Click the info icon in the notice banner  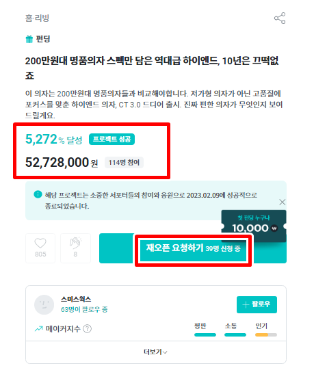pos(38,194)
